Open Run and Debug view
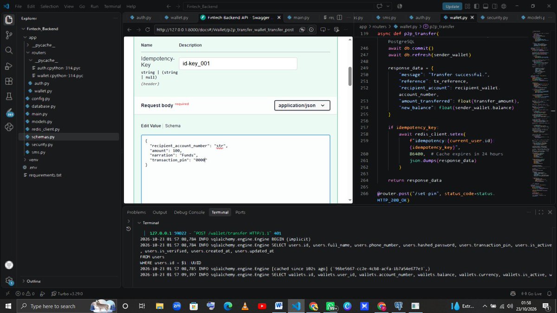Screen dimensions: 557x313 [8, 66]
